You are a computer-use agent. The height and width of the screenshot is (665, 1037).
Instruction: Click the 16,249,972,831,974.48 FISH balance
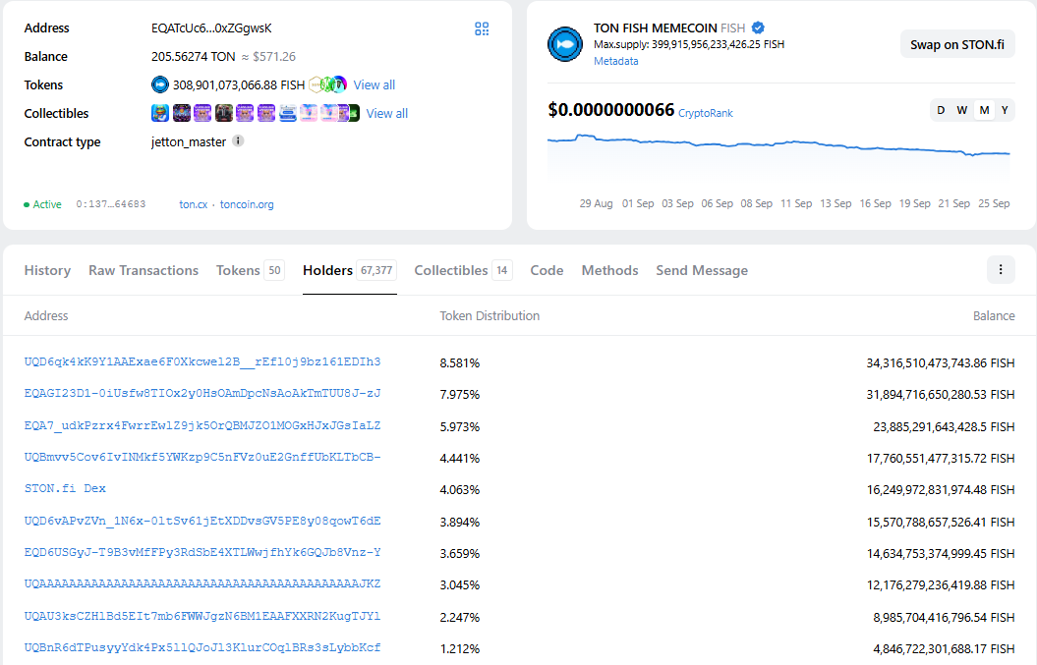point(941,490)
